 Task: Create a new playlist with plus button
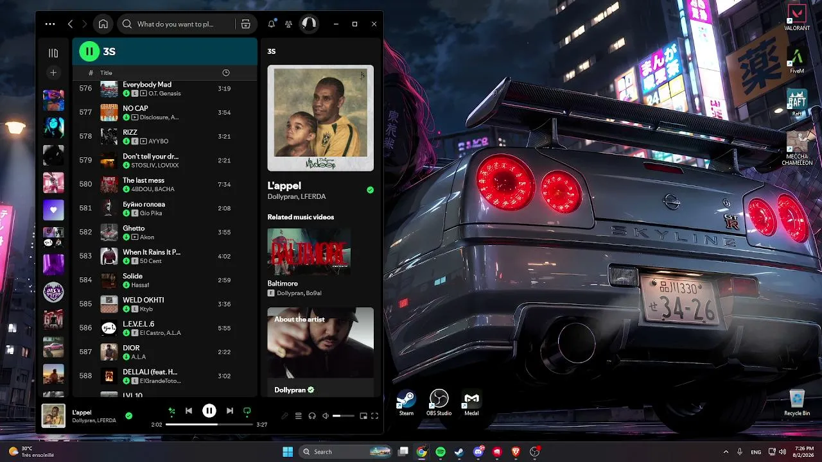[53, 73]
